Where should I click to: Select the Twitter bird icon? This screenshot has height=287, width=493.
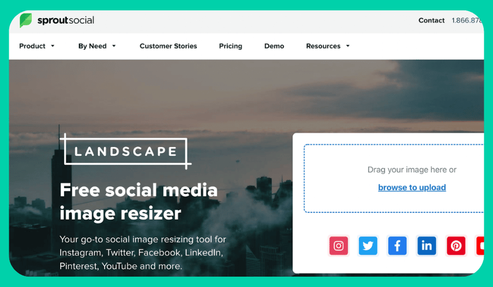(x=368, y=245)
